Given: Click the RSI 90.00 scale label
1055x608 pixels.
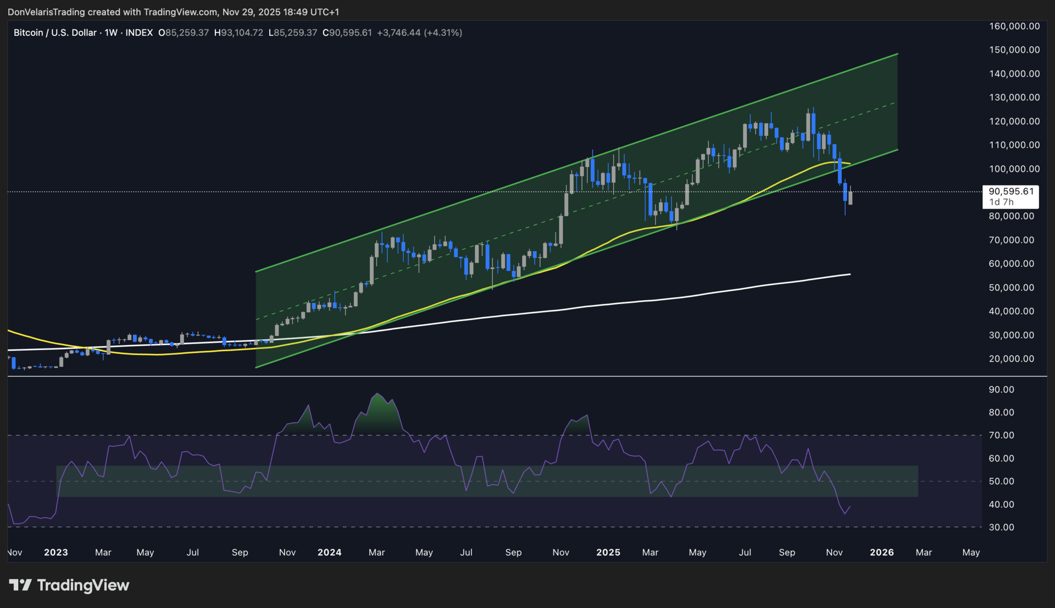Looking at the screenshot, I should point(1001,390).
